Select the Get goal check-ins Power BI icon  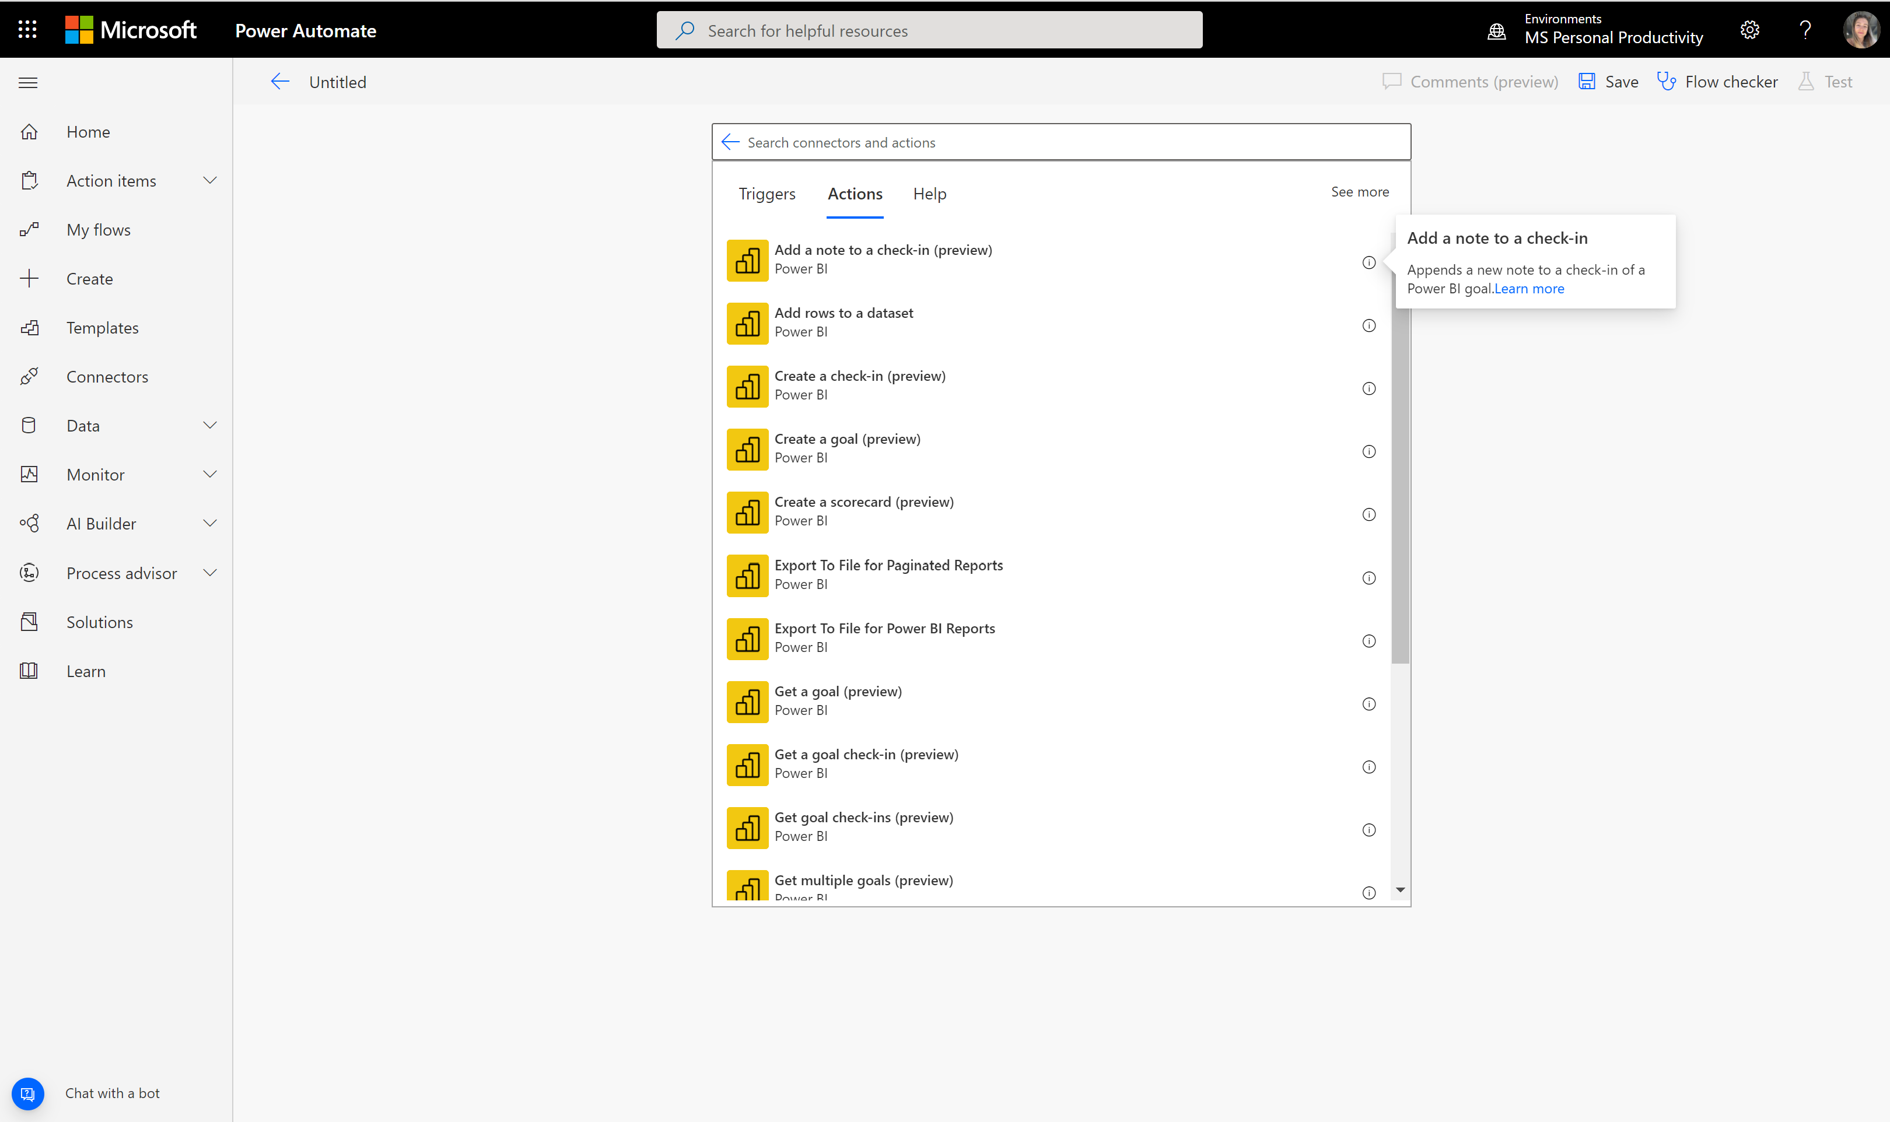coord(747,828)
